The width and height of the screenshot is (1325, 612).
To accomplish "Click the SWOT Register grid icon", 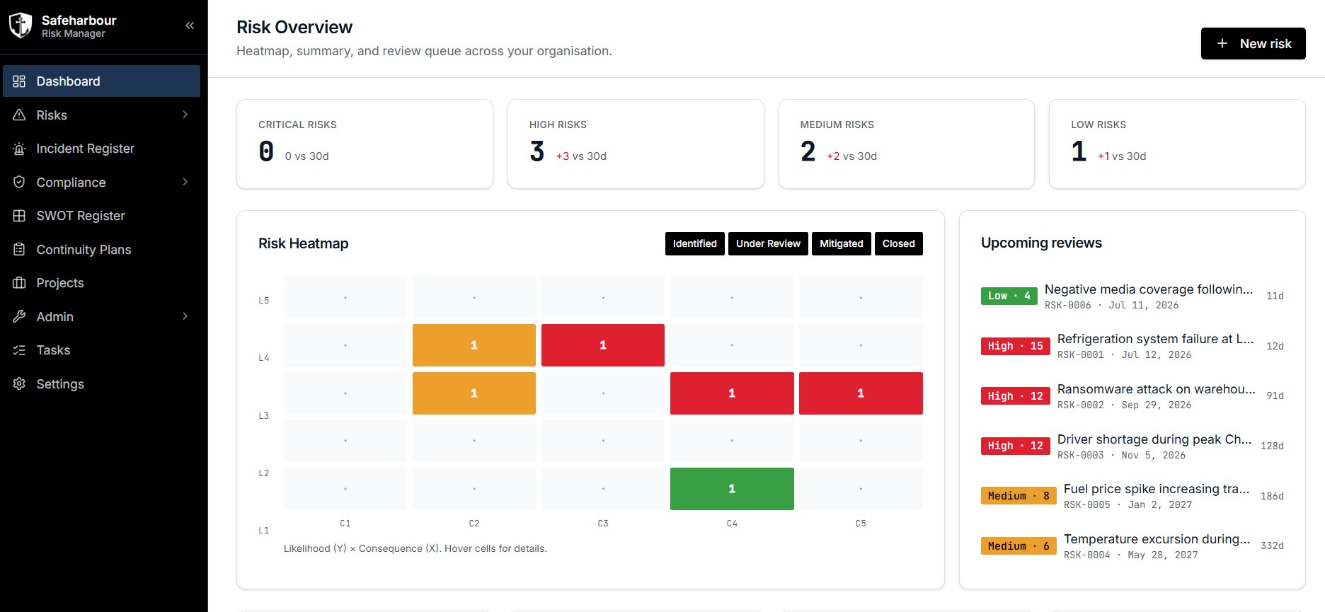I will click(x=19, y=216).
